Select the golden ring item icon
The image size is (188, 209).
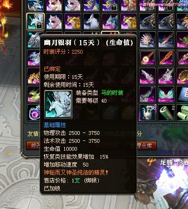182,76
